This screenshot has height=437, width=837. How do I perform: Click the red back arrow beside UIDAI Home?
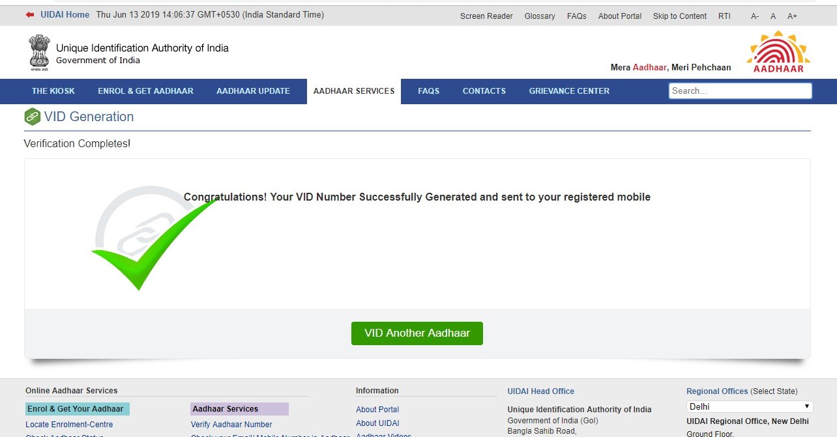coord(30,14)
